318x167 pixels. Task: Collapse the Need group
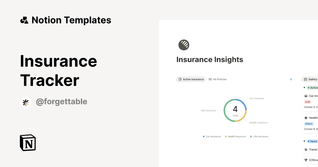coord(304,141)
